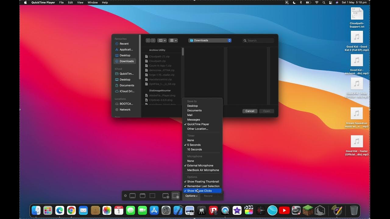Go back with dialog's back arrow
The height and width of the screenshot is (219, 390).
(x=148, y=40)
